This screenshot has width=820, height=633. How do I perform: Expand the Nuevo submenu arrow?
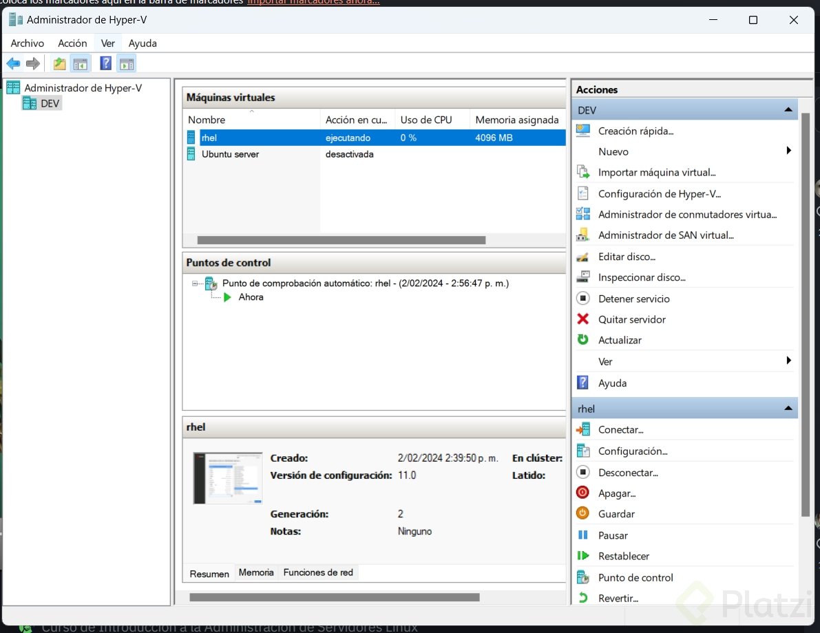tap(788, 151)
